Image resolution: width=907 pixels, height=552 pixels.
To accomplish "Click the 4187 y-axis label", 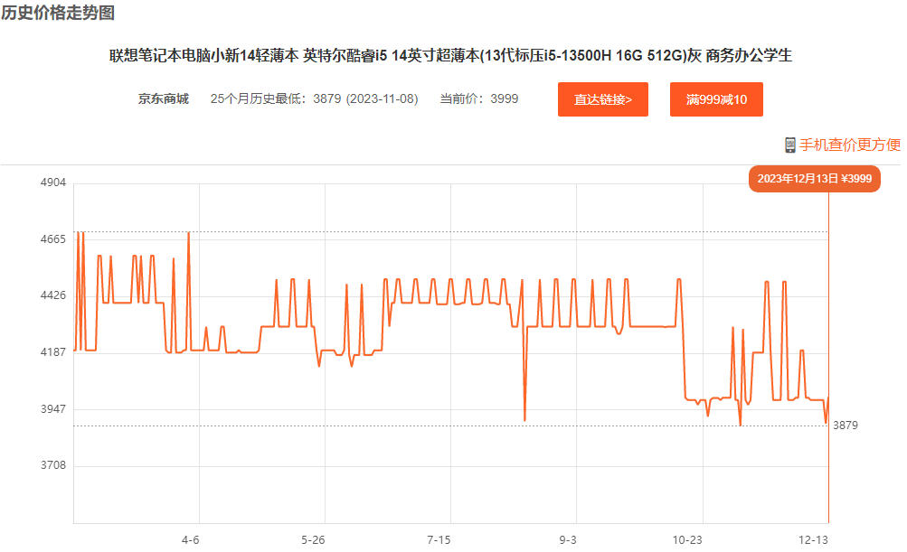I will [x=53, y=352].
